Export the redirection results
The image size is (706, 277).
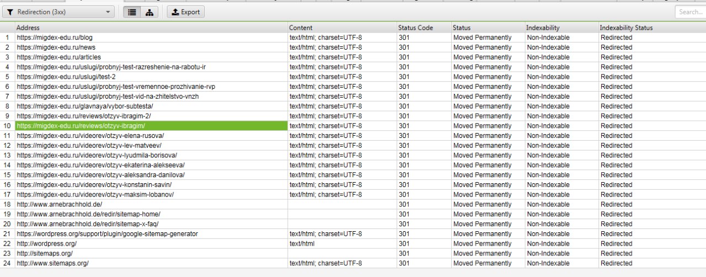point(186,12)
